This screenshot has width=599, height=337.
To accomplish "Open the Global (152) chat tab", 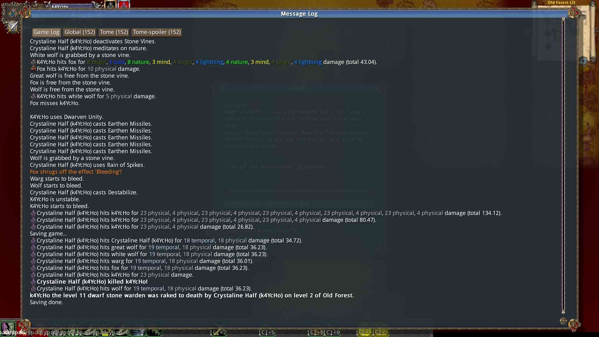I will 80,32.
